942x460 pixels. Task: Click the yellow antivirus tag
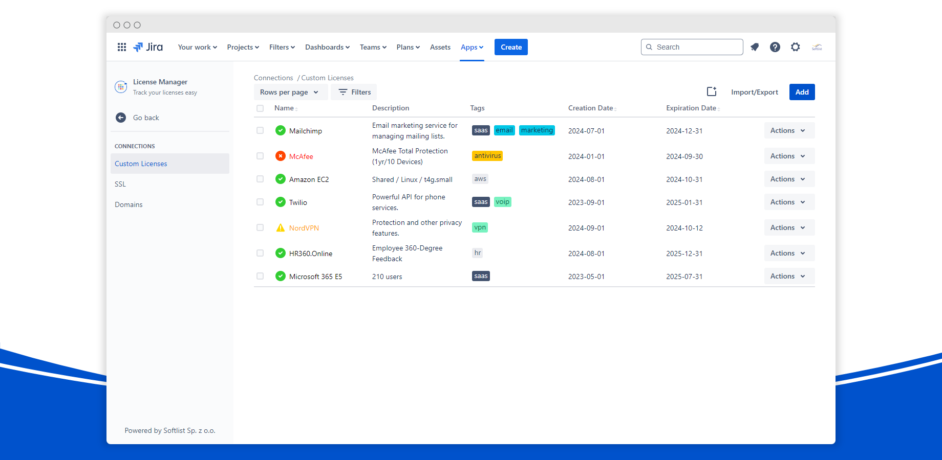coord(487,156)
